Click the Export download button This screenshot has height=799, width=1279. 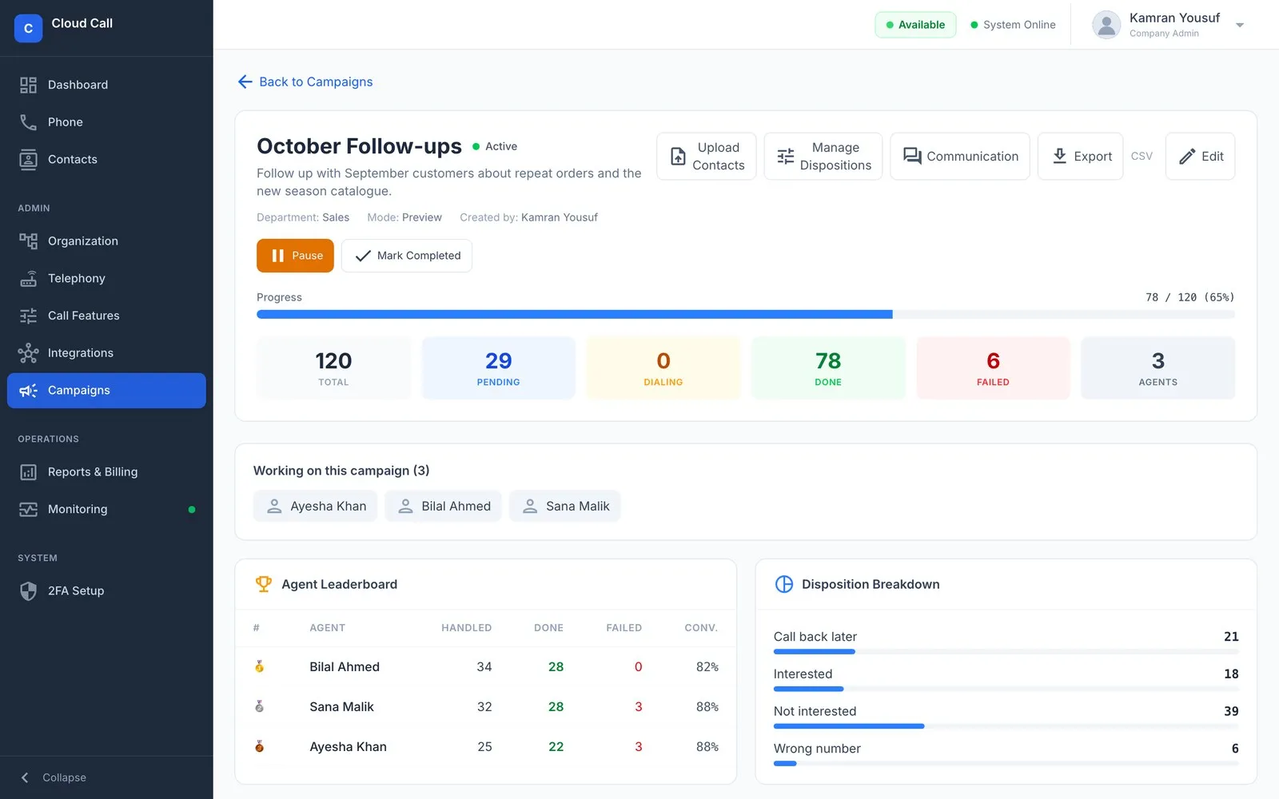click(x=1081, y=157)
